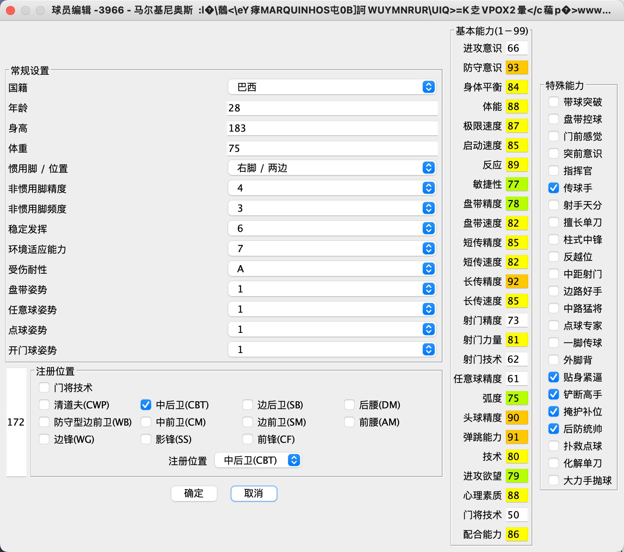Uncheck the 中后卫(CBT) checkbox
Image resolution: width=624 pixels, height=552 pixels.
pyautogui.click(x=146, y=405)
